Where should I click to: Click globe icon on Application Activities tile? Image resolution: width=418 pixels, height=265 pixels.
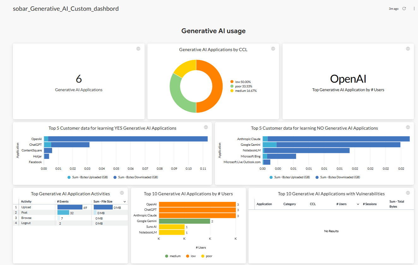122,193
